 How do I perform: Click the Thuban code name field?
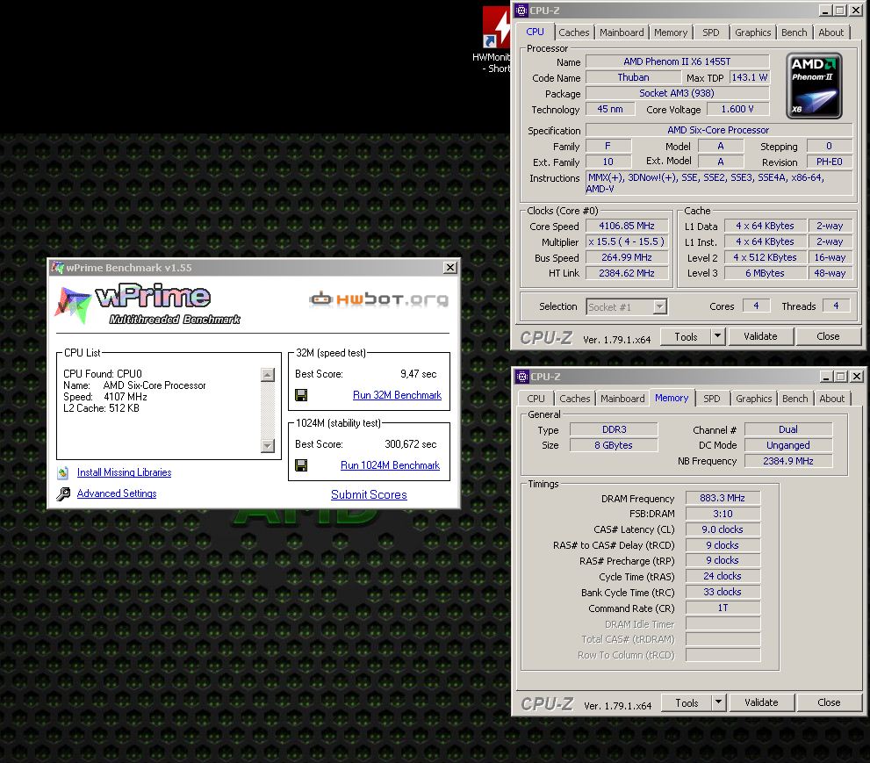point(633,77)
